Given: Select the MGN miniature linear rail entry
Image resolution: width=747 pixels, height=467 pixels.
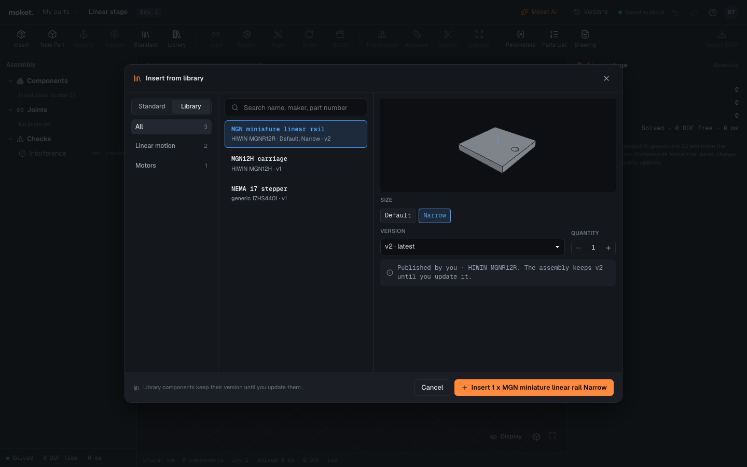Looking at the screenshot, I should pyautogui.click(x=296, y=134).
